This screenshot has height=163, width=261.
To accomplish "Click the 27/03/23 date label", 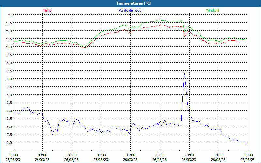I will coord(248,160).
